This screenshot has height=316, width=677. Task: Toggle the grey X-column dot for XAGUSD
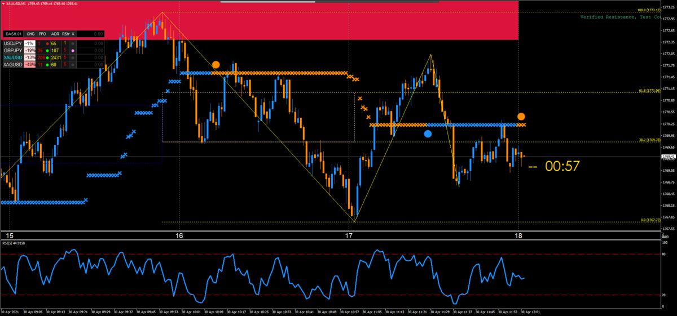(x=73, y=65)
